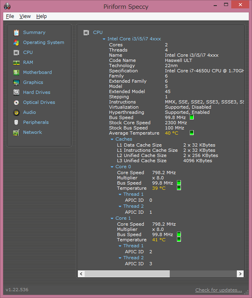Open the Summary section
Screen dimensions: 252x298
(34, 32)
